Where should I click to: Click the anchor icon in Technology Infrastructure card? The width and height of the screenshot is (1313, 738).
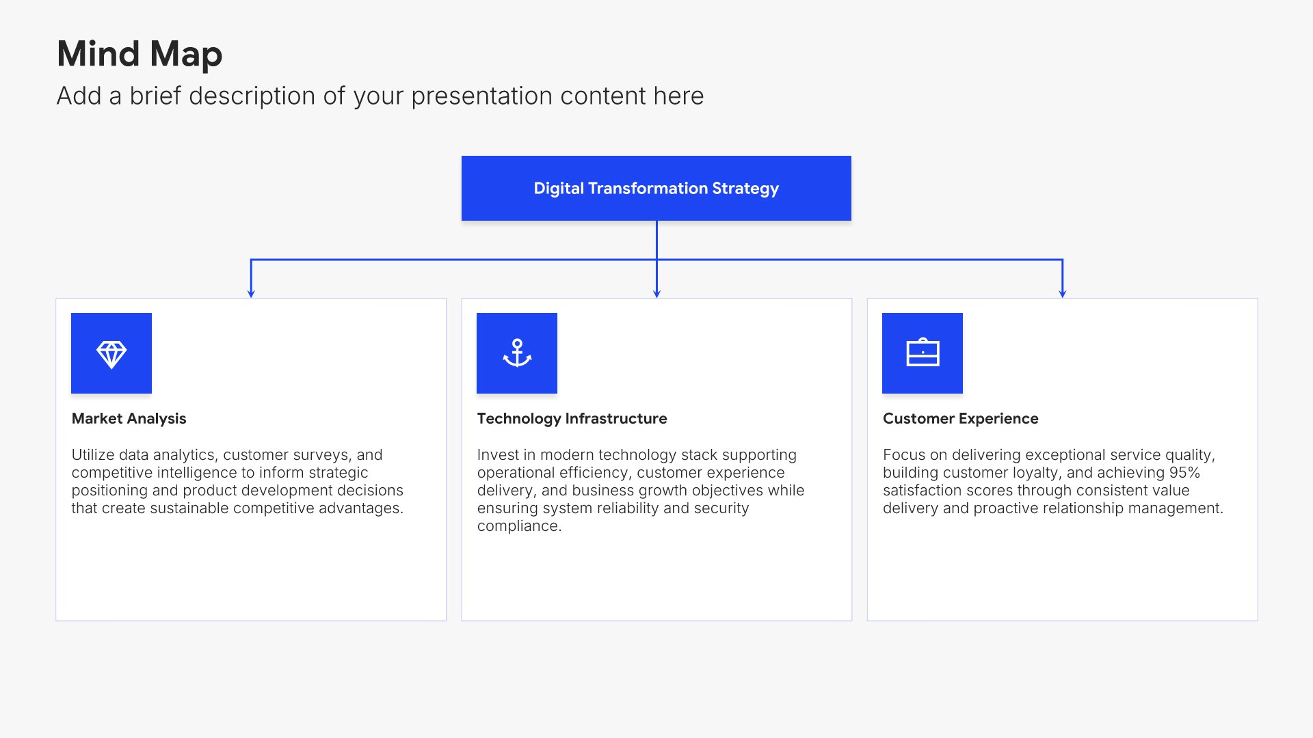tap(517, 353)
